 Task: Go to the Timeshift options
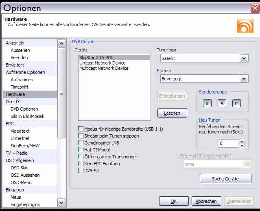pyautogui.click(x=20, y=87)
